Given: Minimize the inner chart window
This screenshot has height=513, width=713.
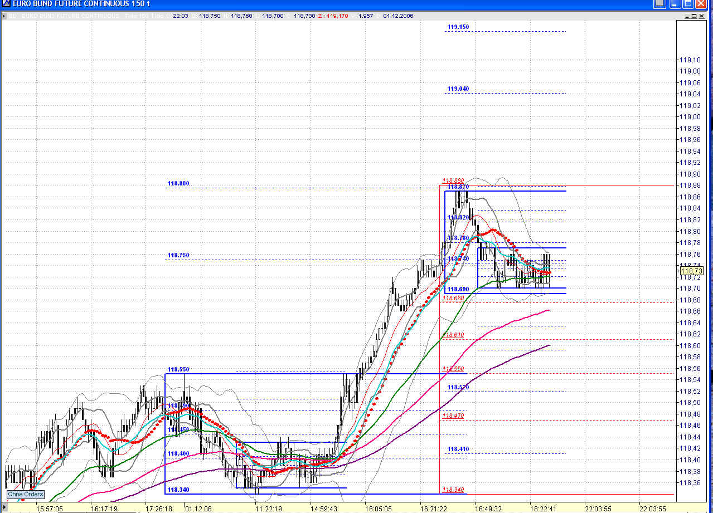Looking at the screenshot, I should (687, 16).
